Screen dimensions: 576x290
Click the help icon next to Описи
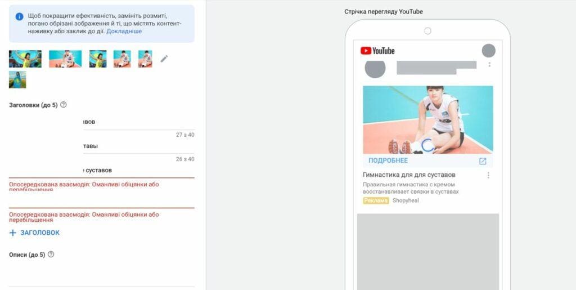pyautogui.click(x=51, y=255)
